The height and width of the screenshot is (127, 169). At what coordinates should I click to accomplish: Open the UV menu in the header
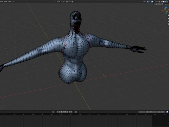click(13, 1)
